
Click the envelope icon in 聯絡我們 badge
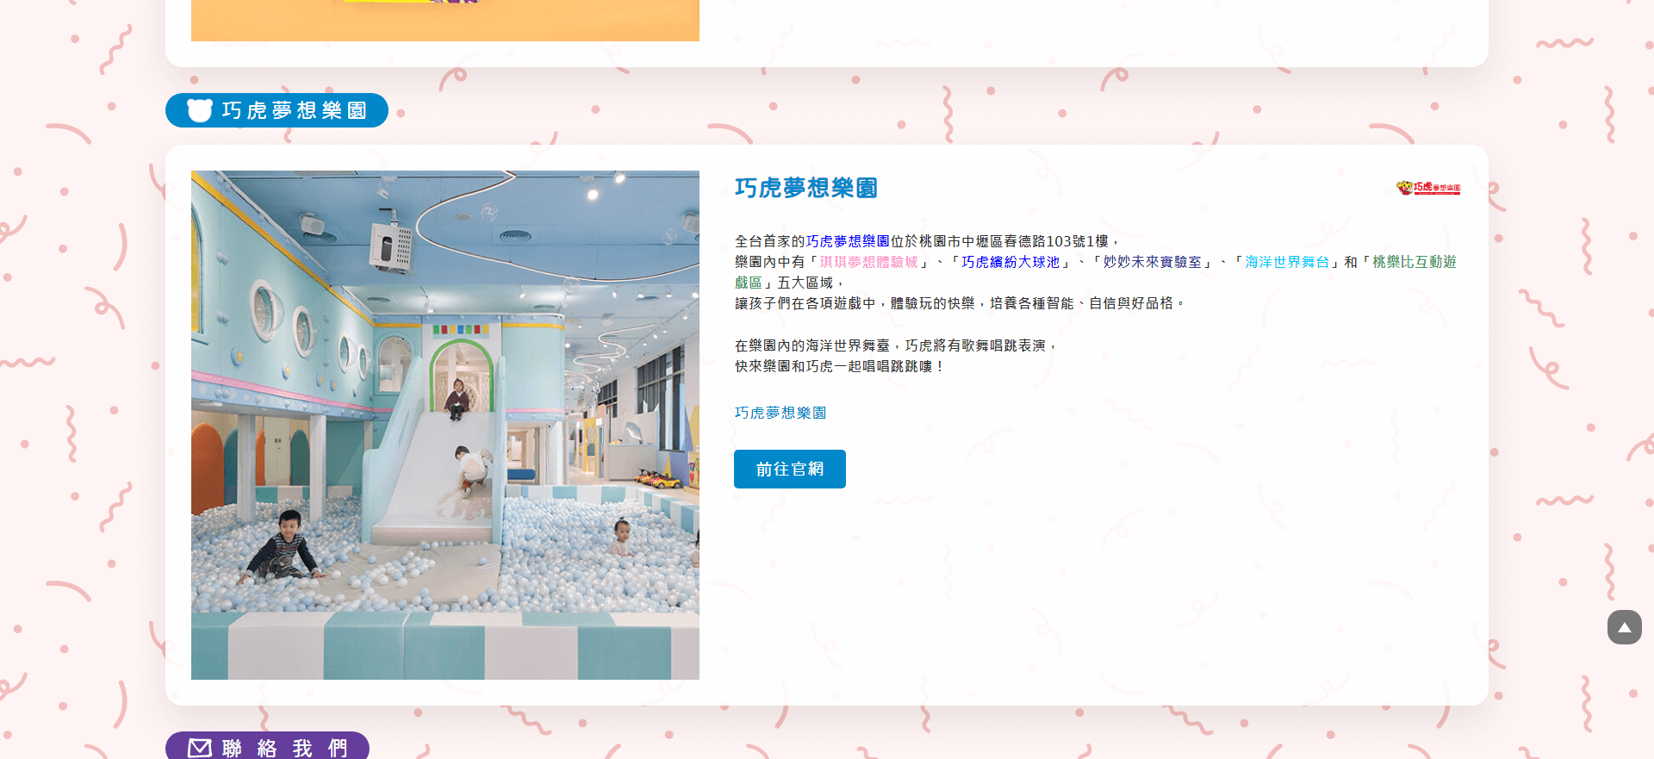(x=200, y=748)
